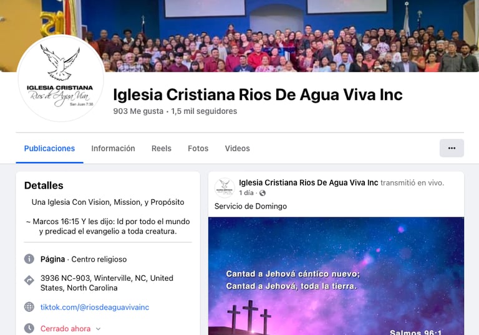Click the public globe icon next to 1 día
This screenshot has height=335, width=479.
coord(263,193)
